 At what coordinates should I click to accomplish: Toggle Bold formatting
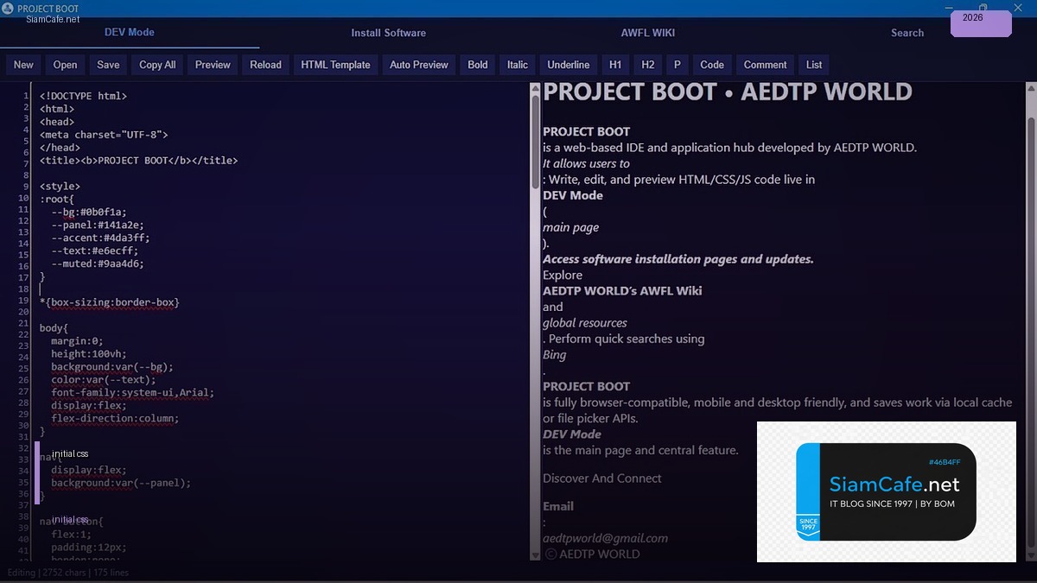477,64
